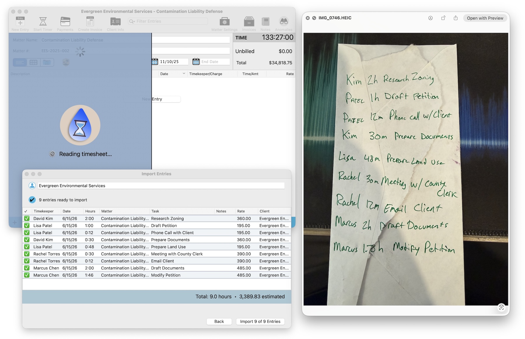The height and width of the screenshot is (339, 525).
Task: Rotate image in Quick Look window
Action: [443, 18]
